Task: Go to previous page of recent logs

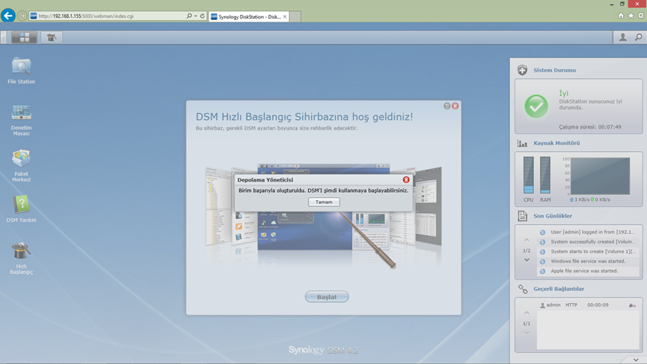Action: [527, 240]
